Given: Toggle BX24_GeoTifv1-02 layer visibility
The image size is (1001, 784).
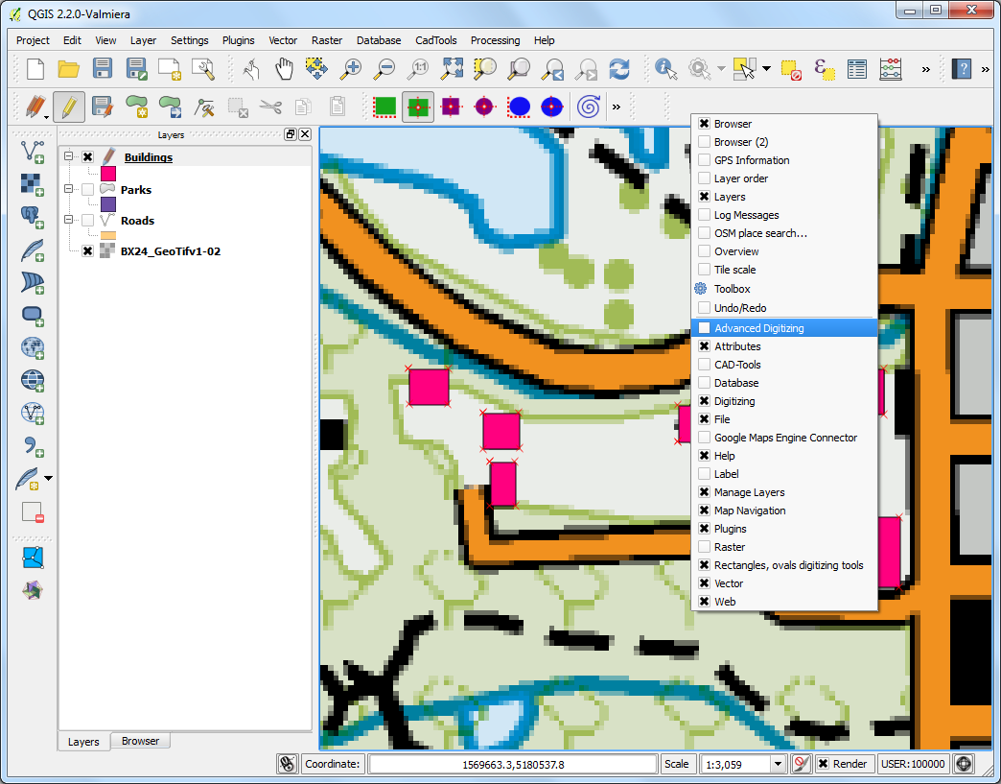Looking at the screenshot, I should coord(88,251).
